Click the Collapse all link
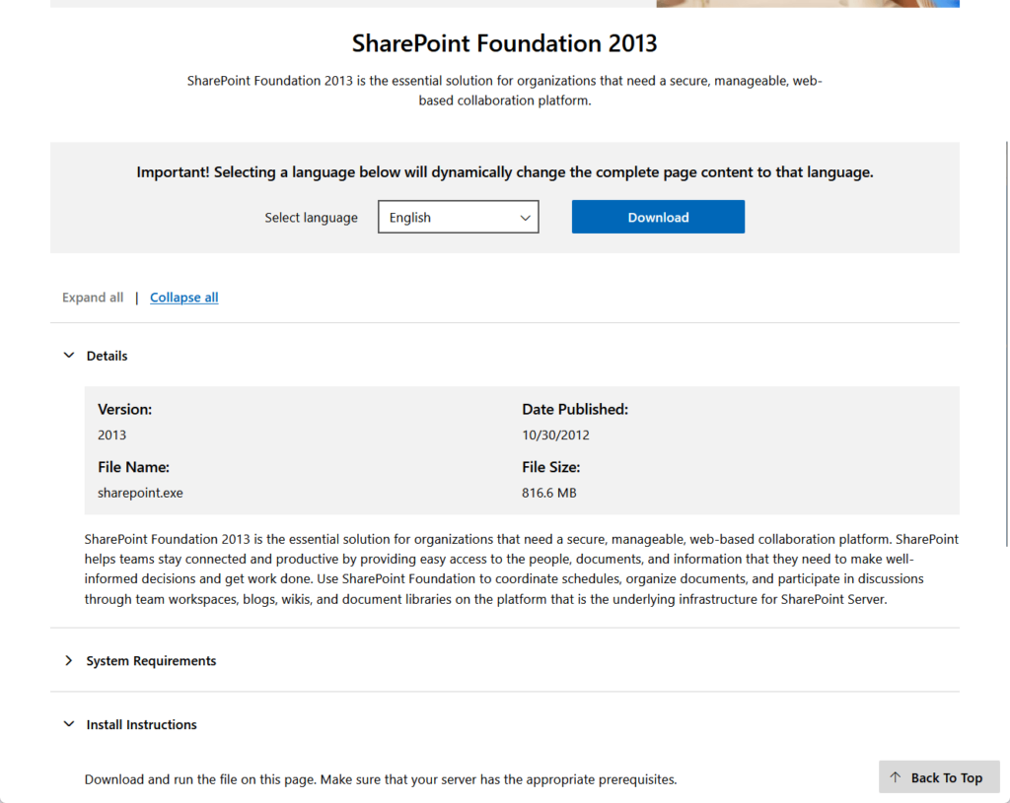The height and width of the screenshot is (803, 1010). tap(184, 298)
